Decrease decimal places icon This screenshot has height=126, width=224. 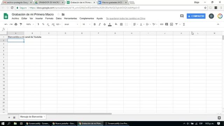(x=48, y=24)
